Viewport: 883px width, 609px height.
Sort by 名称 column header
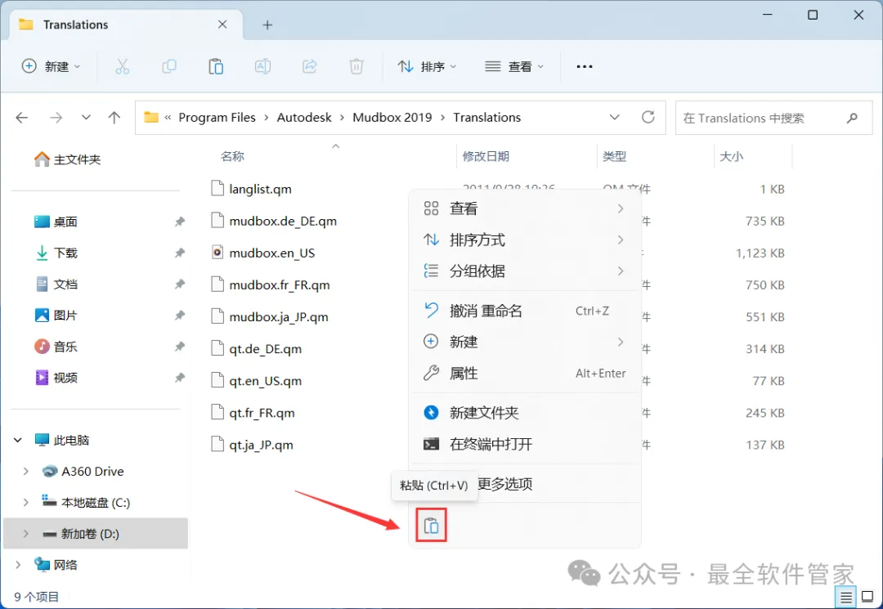click(x=232, y=156)
